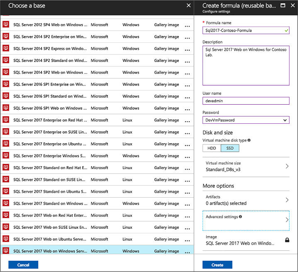
Task: Click VM icon of SQL Server 2014 SP2 Enterprise row
Action: (6, 36)
